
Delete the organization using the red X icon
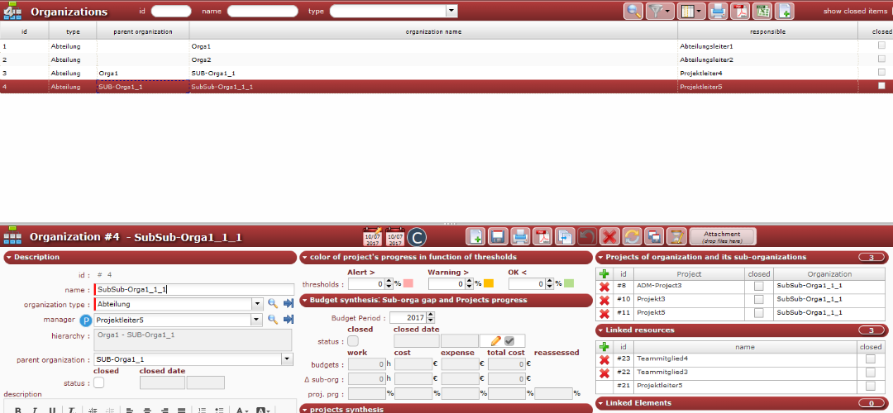(609, 237)
